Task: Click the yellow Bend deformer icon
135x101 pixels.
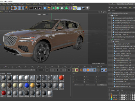Action: coord(75,8)
